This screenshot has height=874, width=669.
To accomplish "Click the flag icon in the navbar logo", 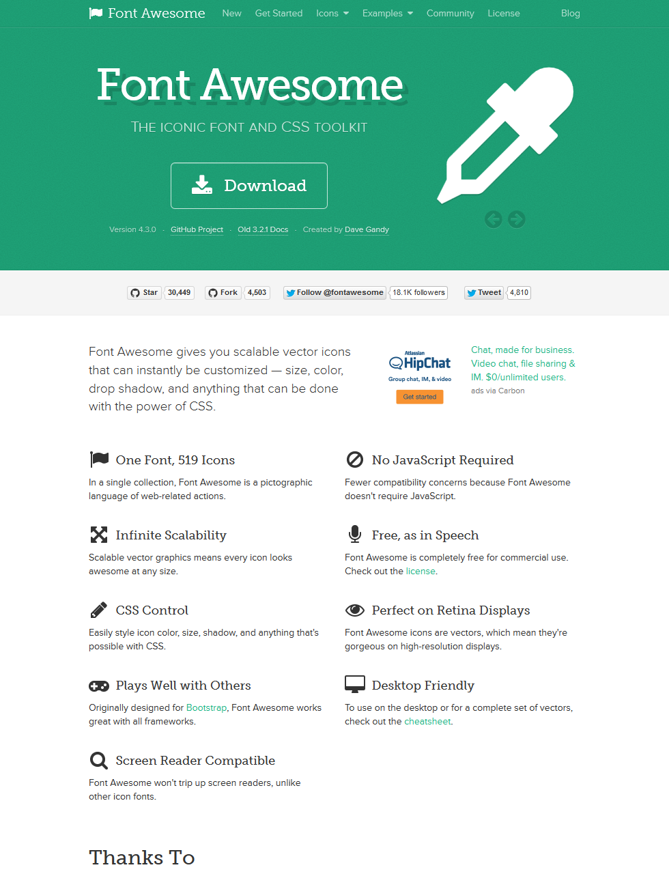I will coord(96,13).
